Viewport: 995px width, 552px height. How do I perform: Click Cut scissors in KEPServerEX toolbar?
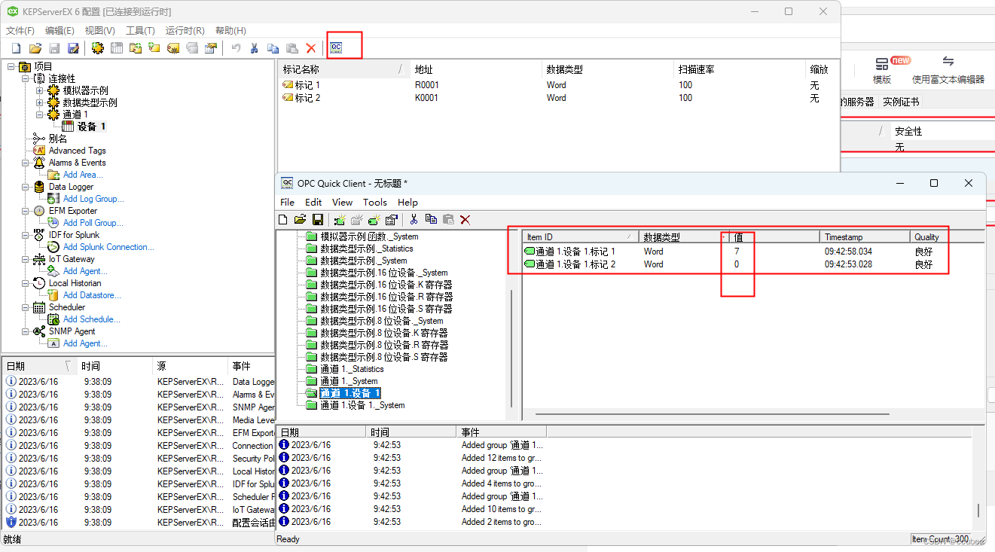(254, 48)
